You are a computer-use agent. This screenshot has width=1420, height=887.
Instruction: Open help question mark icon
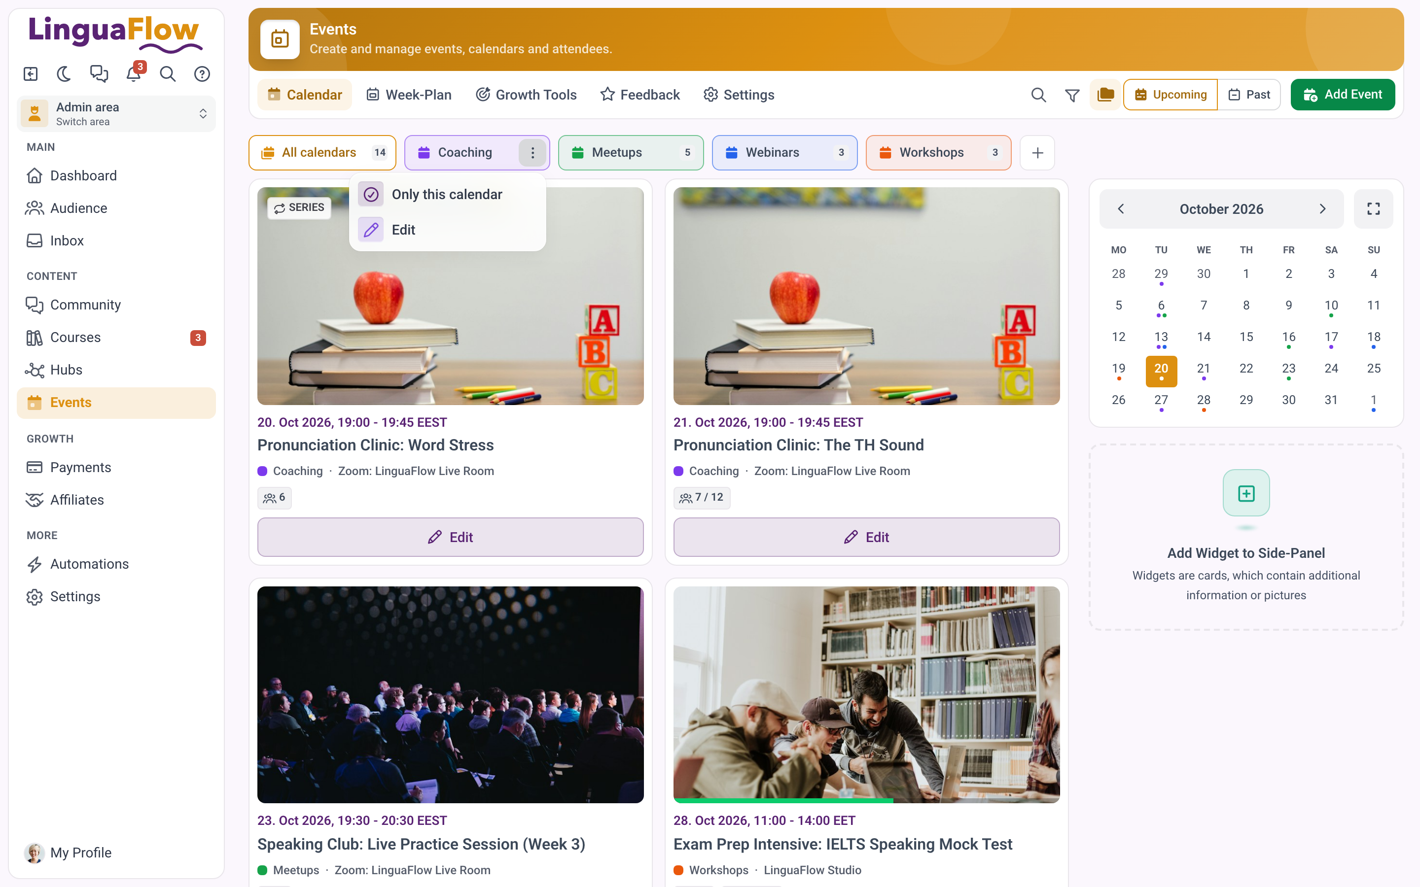(x=202, y=74)
